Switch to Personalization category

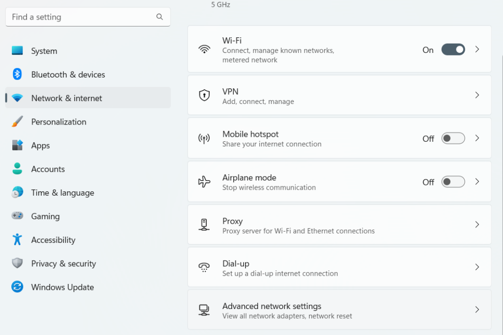88,122
